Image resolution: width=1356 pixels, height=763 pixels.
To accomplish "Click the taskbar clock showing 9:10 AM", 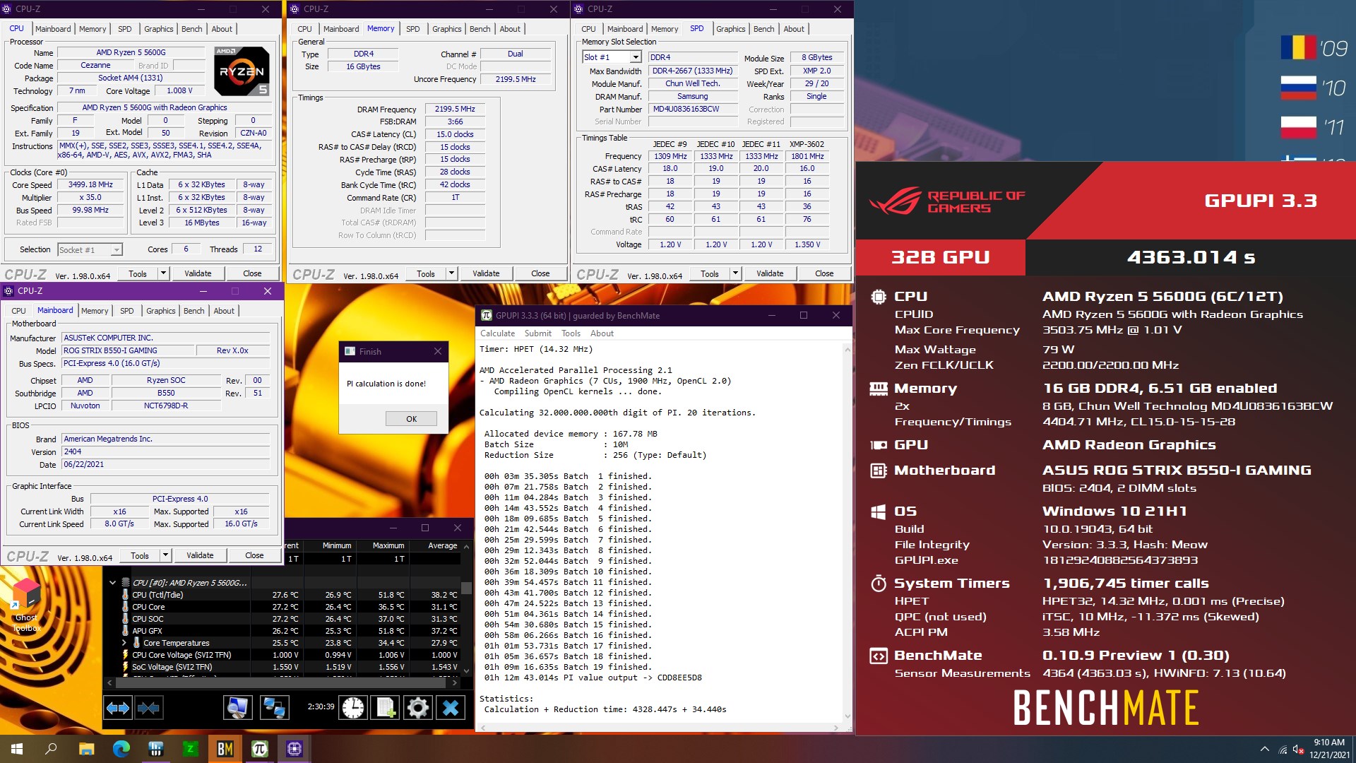I will click(x=1328, y=749).
